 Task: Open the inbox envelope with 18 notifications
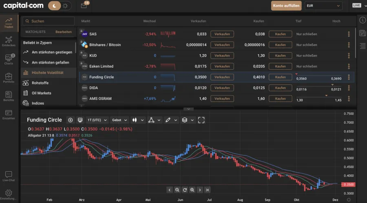tap(84, 6)
